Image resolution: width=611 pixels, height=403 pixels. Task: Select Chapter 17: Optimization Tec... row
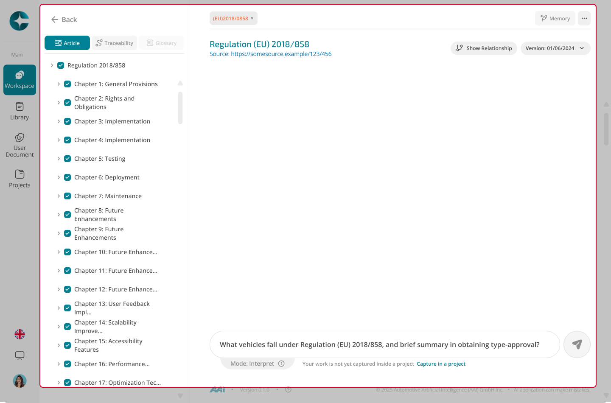(118, 383)
